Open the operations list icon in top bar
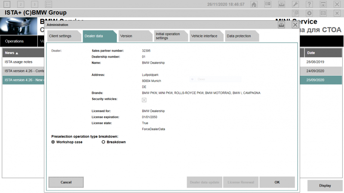This screenshot has height=193, width=344. click(x=48, y=4)
